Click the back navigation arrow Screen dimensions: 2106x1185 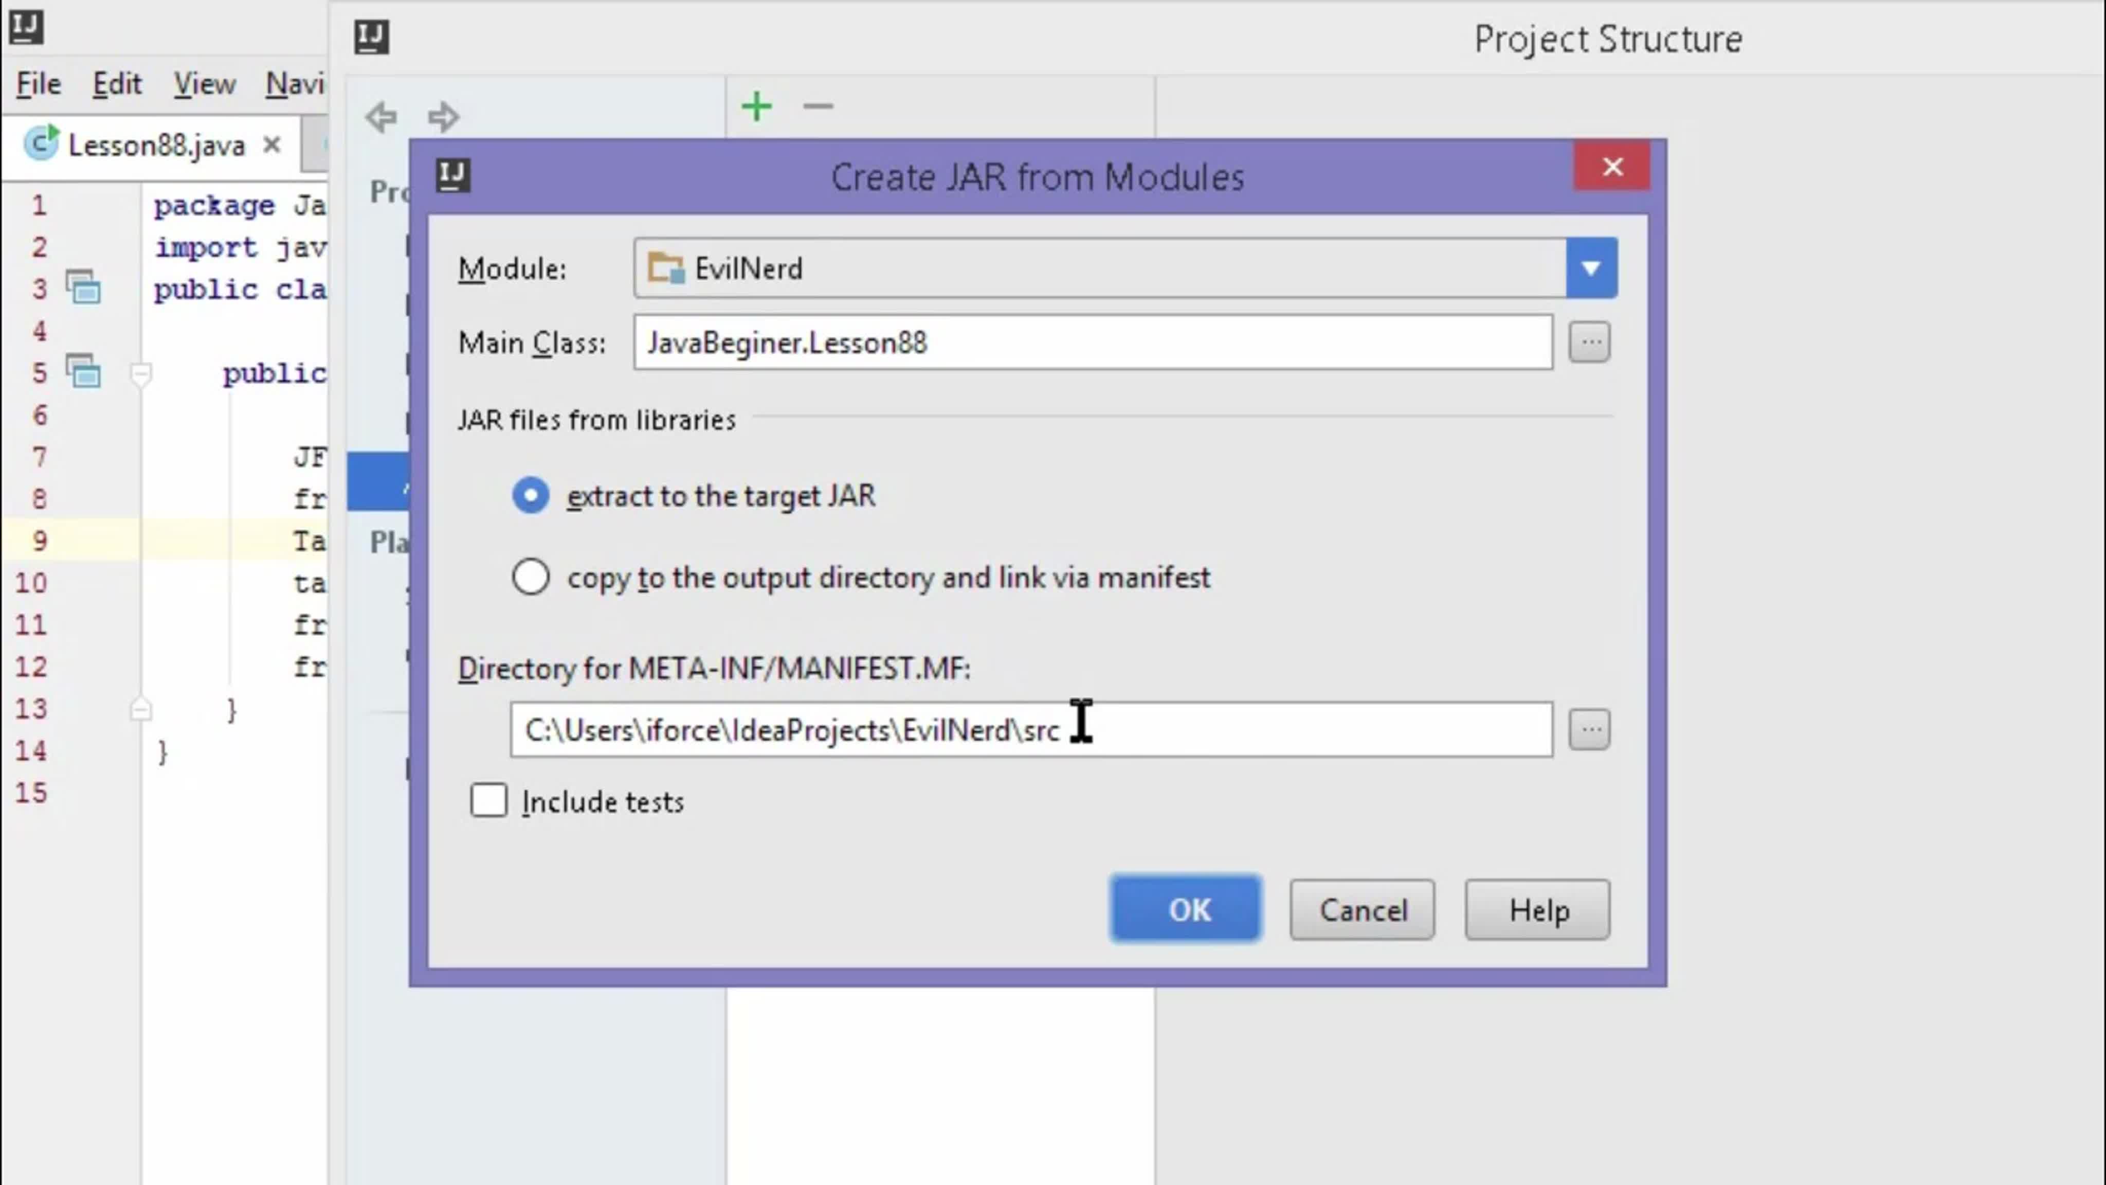click(x=381, y=117)
